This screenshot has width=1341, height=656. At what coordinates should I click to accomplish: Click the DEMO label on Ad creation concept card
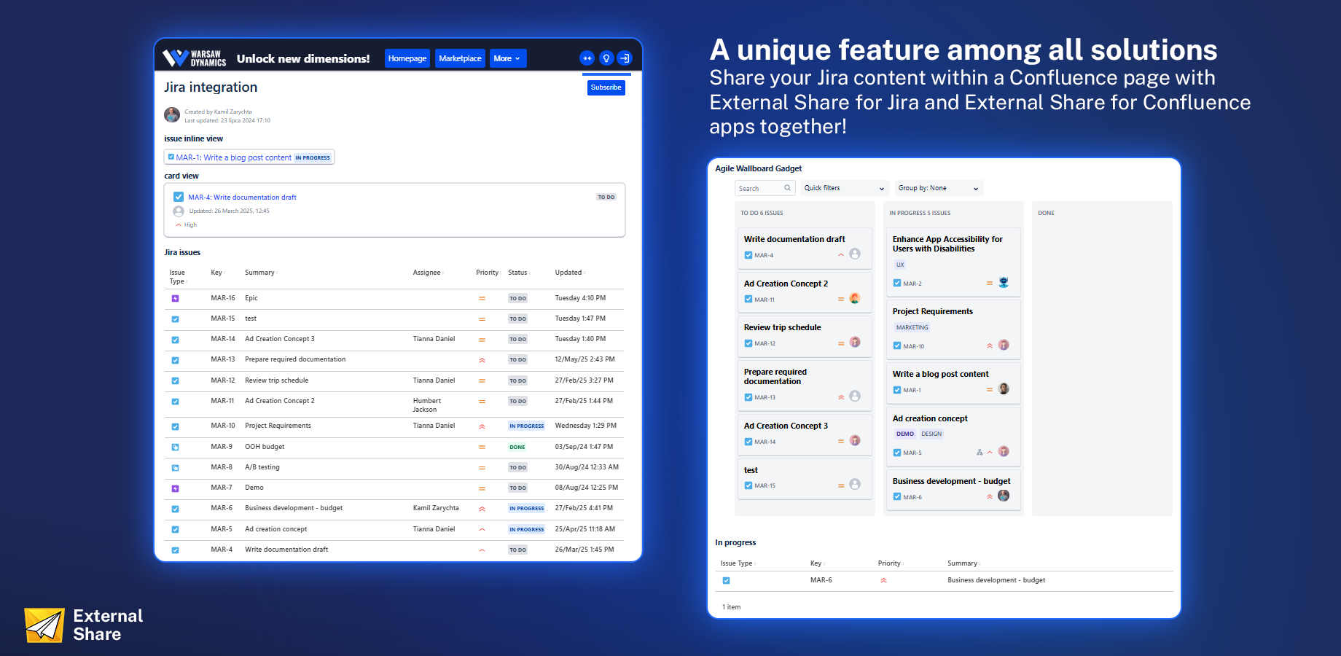pyautogui.click(x=905, y=434)
